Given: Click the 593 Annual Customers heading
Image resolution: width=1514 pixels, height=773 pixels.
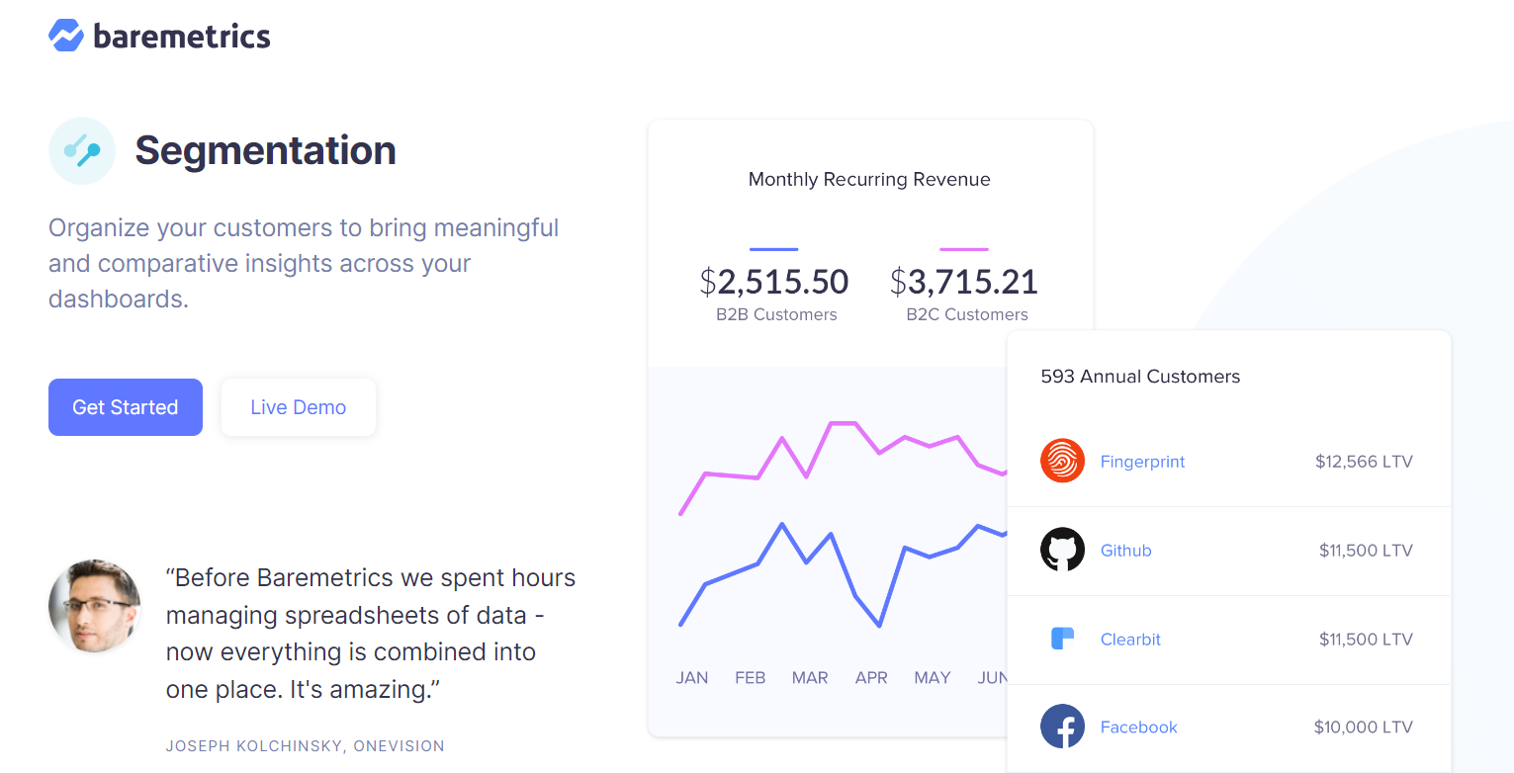Looking at the screenshot, I should point(1140,377).
